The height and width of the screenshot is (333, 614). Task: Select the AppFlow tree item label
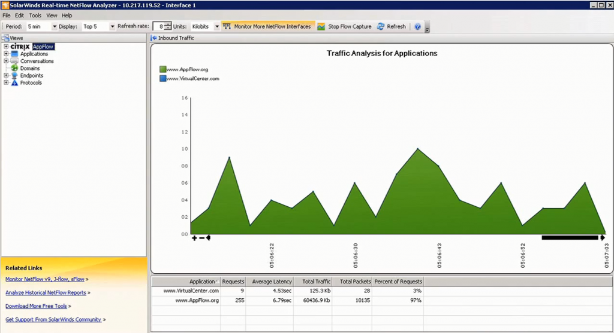pyautogui.click(x=43, y=47)
